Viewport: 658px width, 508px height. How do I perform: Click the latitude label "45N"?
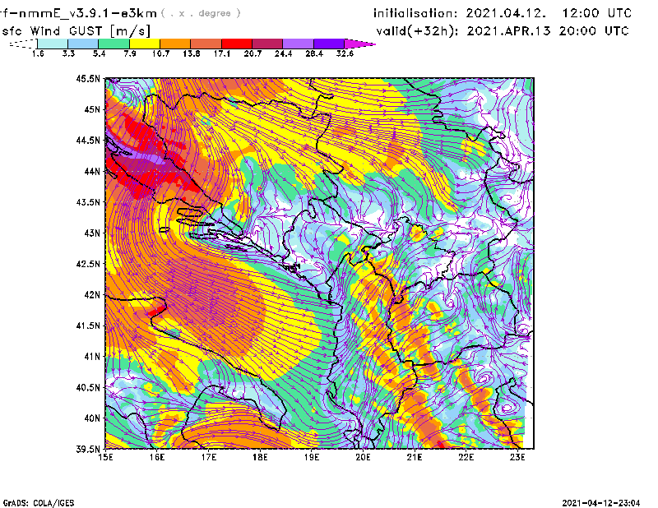[92, 109]
